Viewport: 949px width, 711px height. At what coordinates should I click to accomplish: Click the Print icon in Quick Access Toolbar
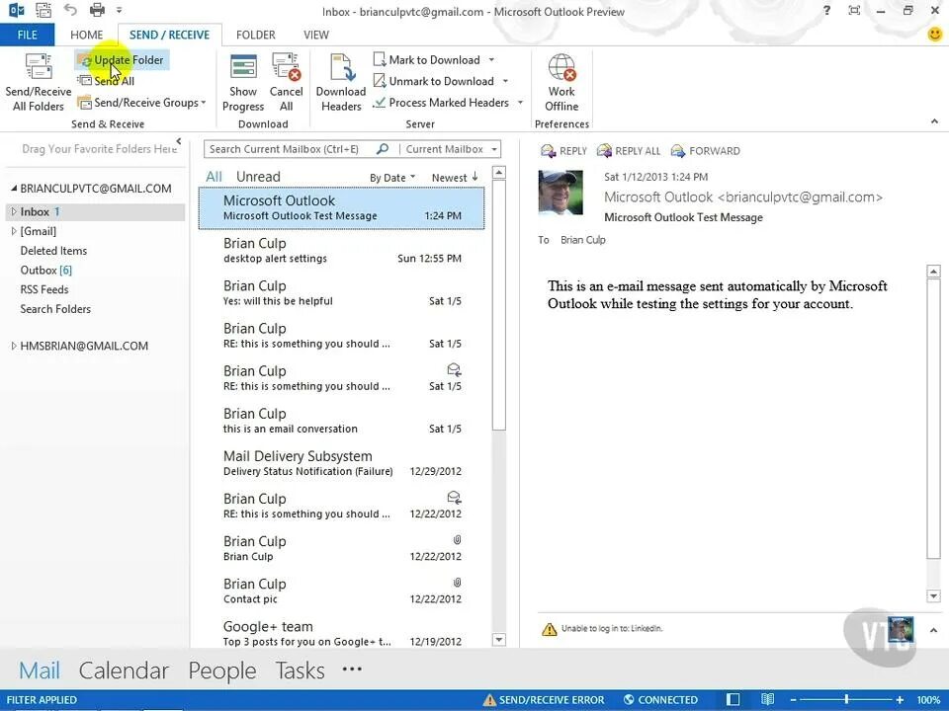[96, 11]
